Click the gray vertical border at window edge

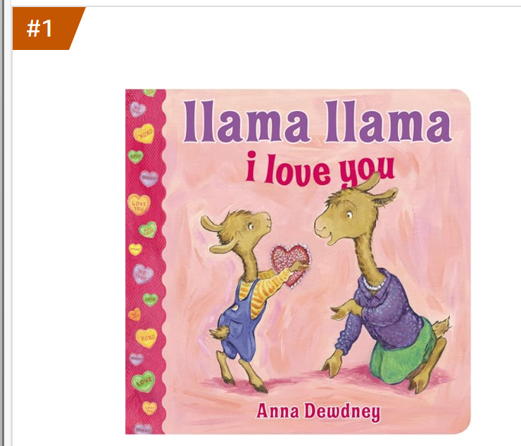pyautogui.click(x=2, y=223)
